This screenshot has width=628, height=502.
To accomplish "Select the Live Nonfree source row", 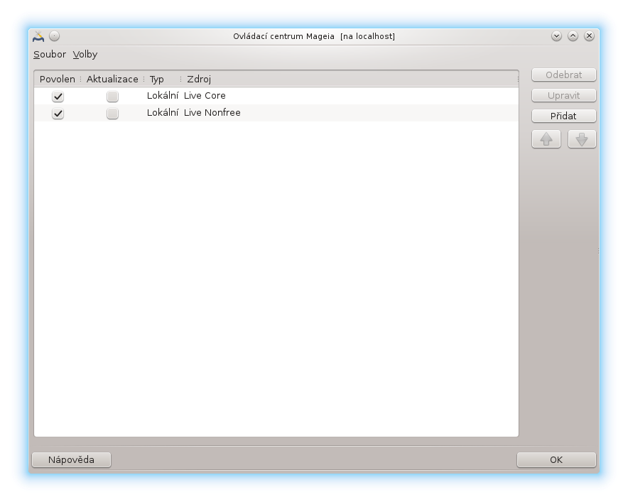I will [x=276, y=113].
